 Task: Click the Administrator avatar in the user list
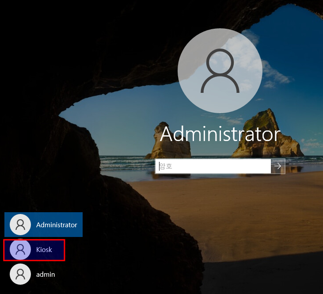[x=20, y=225]
